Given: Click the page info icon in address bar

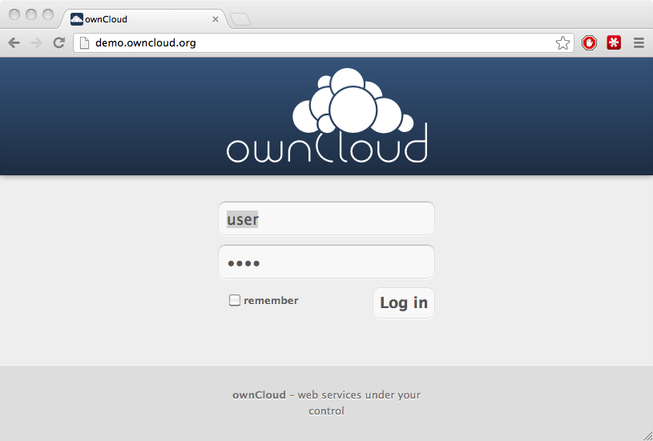Looking at the screenshot, I should click(83, 43).
